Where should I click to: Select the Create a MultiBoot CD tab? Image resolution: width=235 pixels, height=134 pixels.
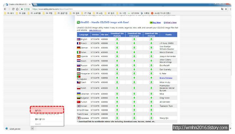point(18,5)
